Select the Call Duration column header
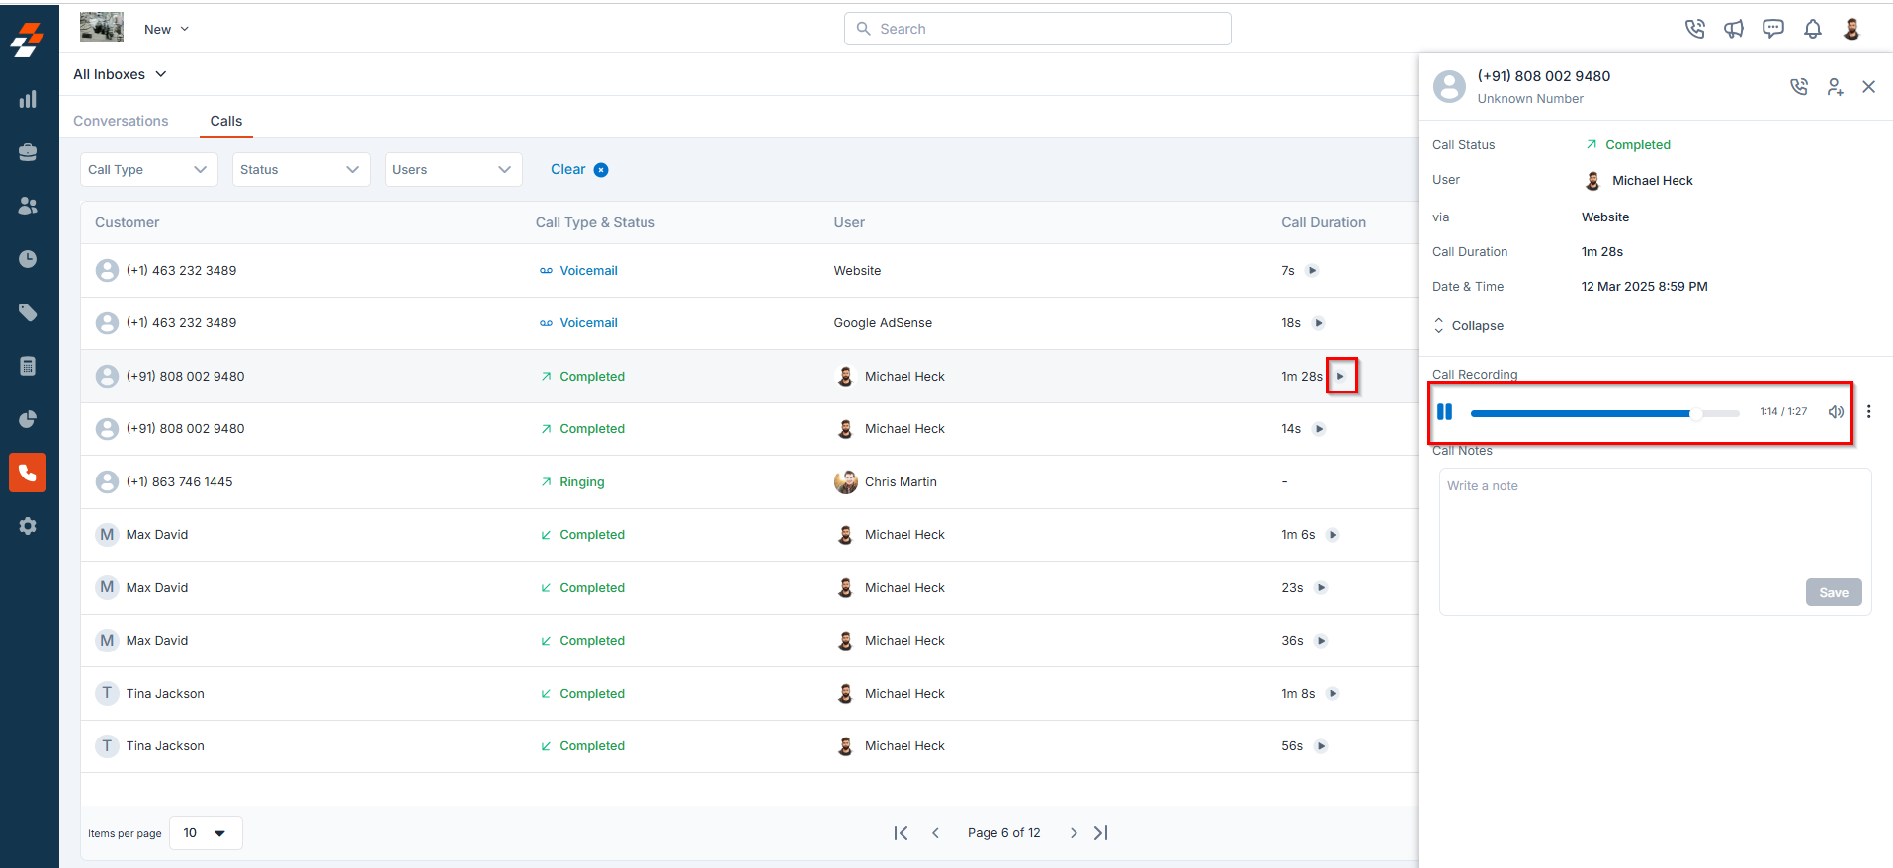Image resolution: width=1893 pixels, height=868 pixels. [x=1324, y=222]
